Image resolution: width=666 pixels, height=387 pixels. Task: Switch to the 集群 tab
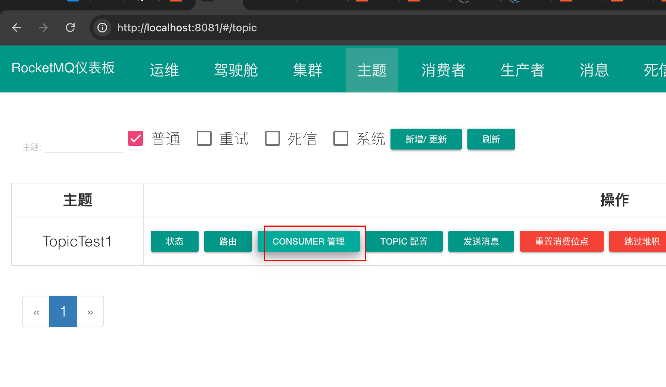308,70
